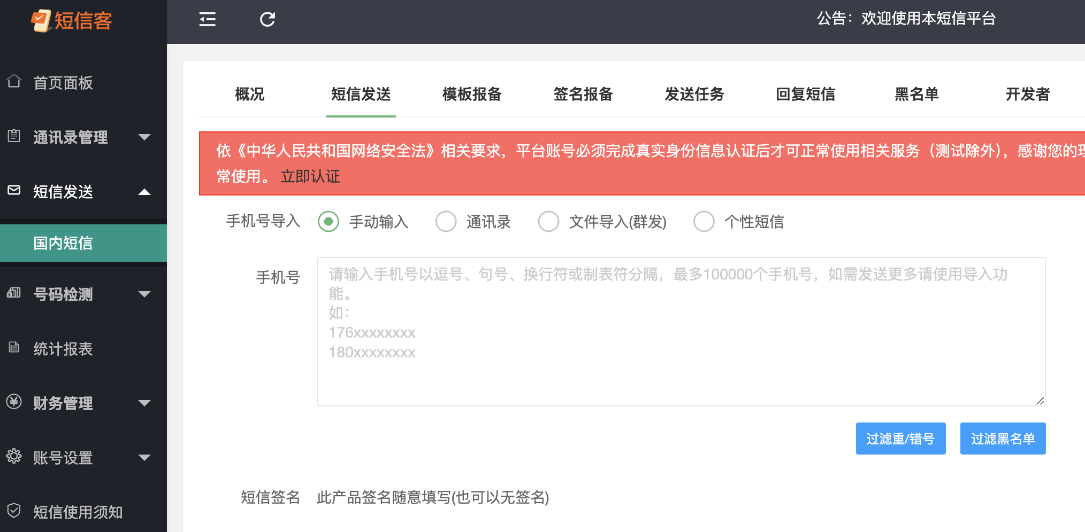Switch to the 模板报备 tab
Image resolution: width=1085 pixels, height=532 pixels.
471,94
